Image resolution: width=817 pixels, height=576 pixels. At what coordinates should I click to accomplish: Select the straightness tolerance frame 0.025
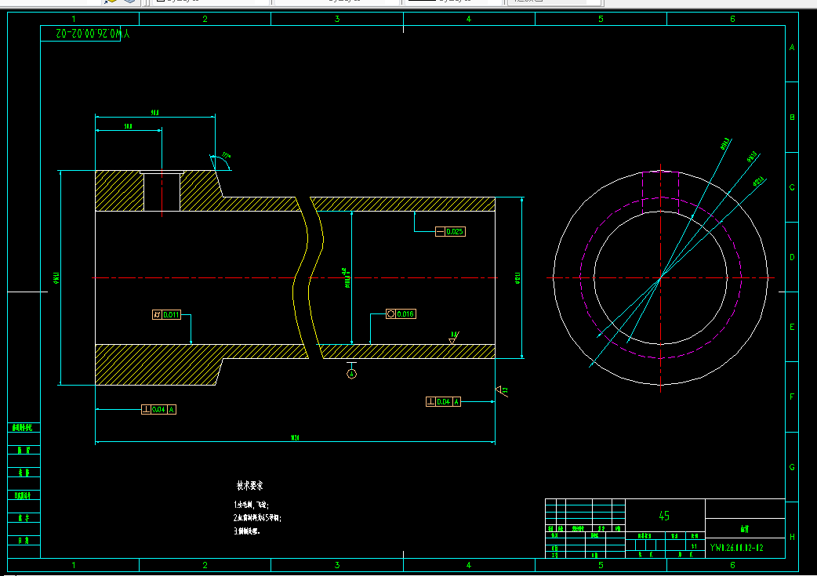(x=450, y=232)
